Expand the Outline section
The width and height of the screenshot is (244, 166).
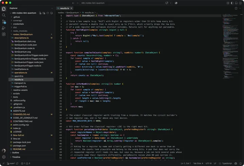pos(31,153)
